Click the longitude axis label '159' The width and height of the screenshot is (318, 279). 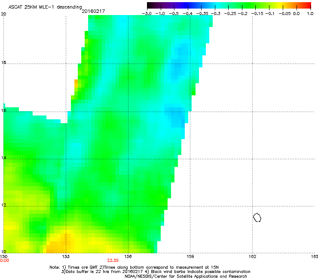tap(190, 257)
